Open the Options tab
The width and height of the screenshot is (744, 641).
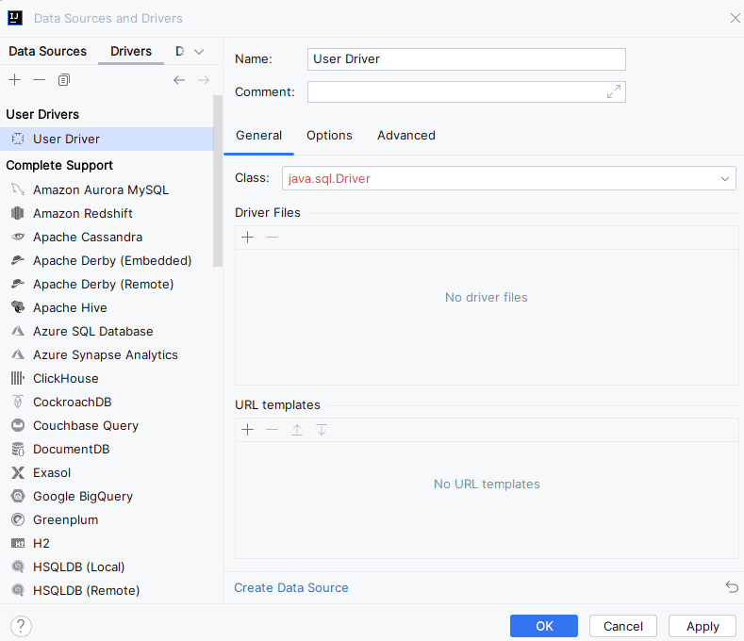[329, 136]
